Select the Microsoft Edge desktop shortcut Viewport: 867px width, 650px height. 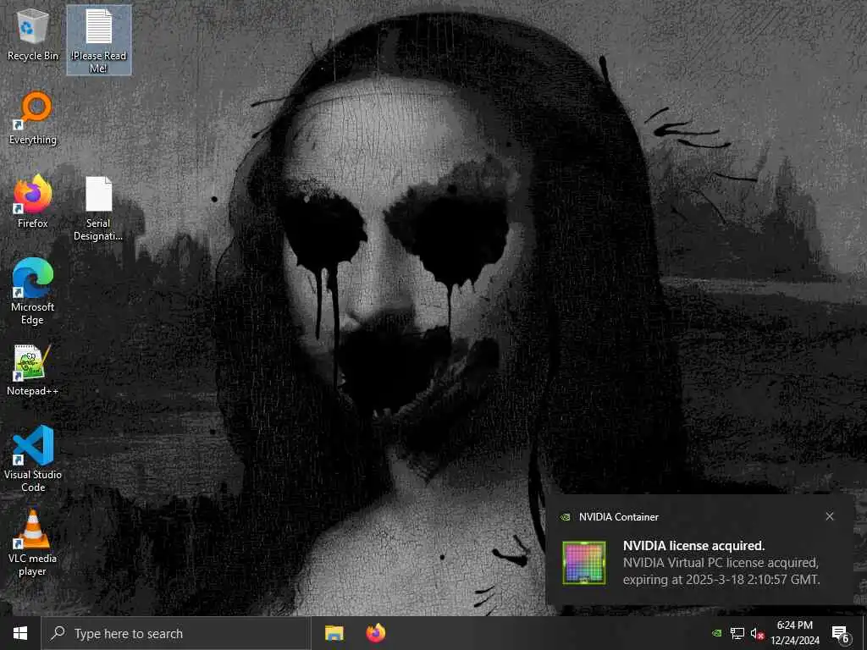(x=33, y=291)
